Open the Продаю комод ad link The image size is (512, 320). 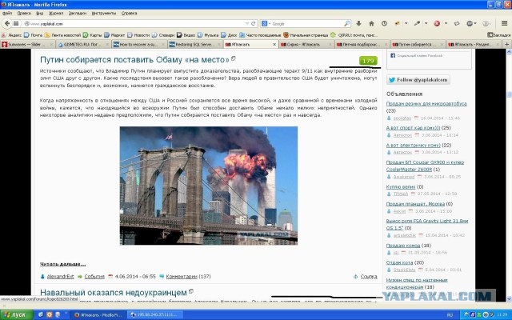403,246
